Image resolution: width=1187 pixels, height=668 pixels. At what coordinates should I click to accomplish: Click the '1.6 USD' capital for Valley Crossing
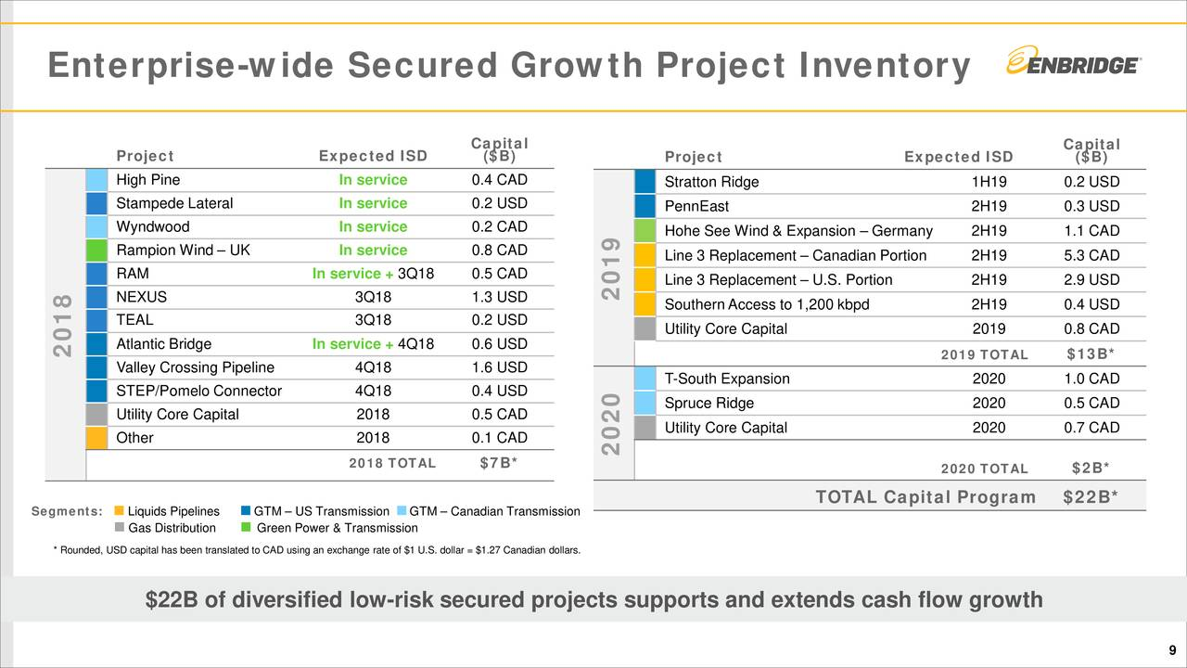pyautogui.click(x=500, y=367)
